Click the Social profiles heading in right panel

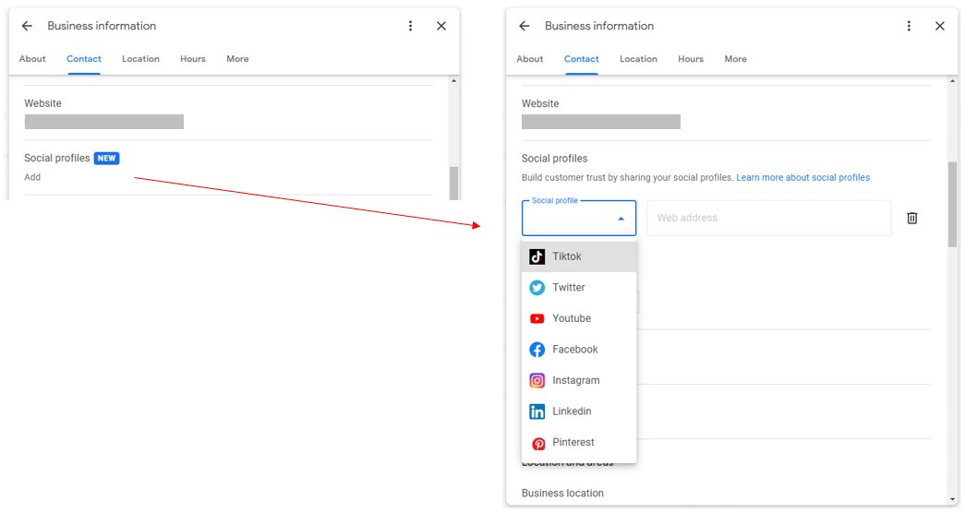click(554, 159)
